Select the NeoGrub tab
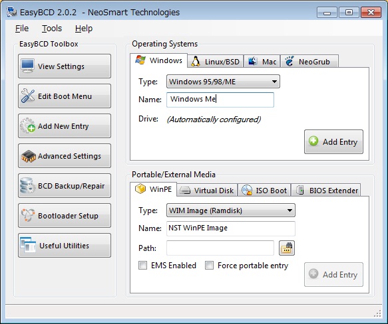The width and height of the screenshot is (388, 324). [x=309, y=61]
